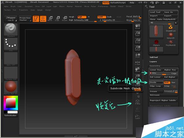Click the Reproject Higher Subdiv button
The width and height of the screenshot is (184, 138).
pos(163,100)
